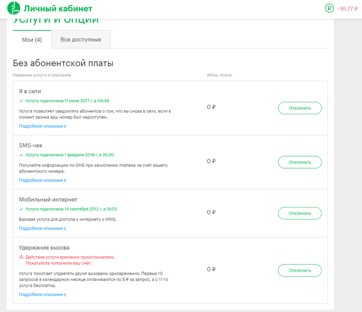
Task: Click the red warning triangle icon
Action: click(x=21, y=257)
